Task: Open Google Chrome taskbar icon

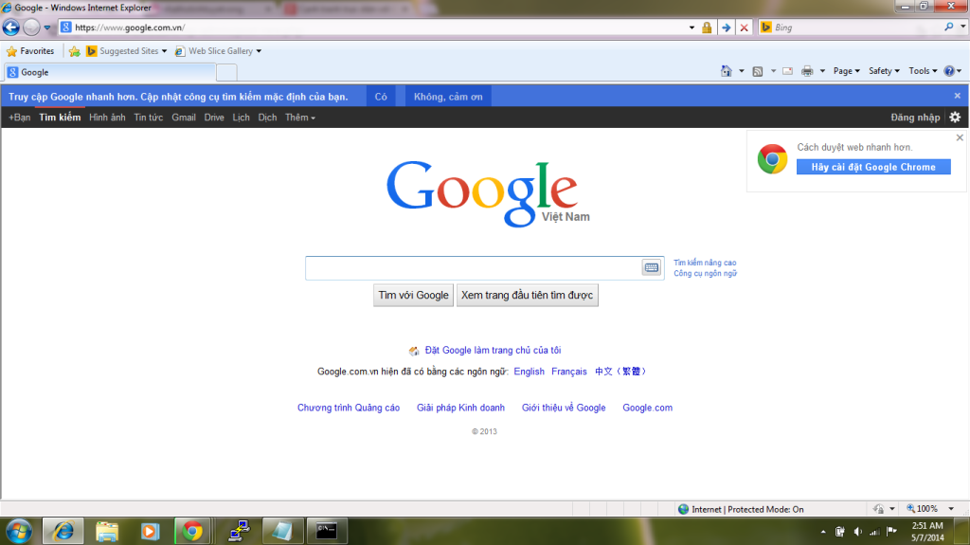Action: (x=192, y=532)
